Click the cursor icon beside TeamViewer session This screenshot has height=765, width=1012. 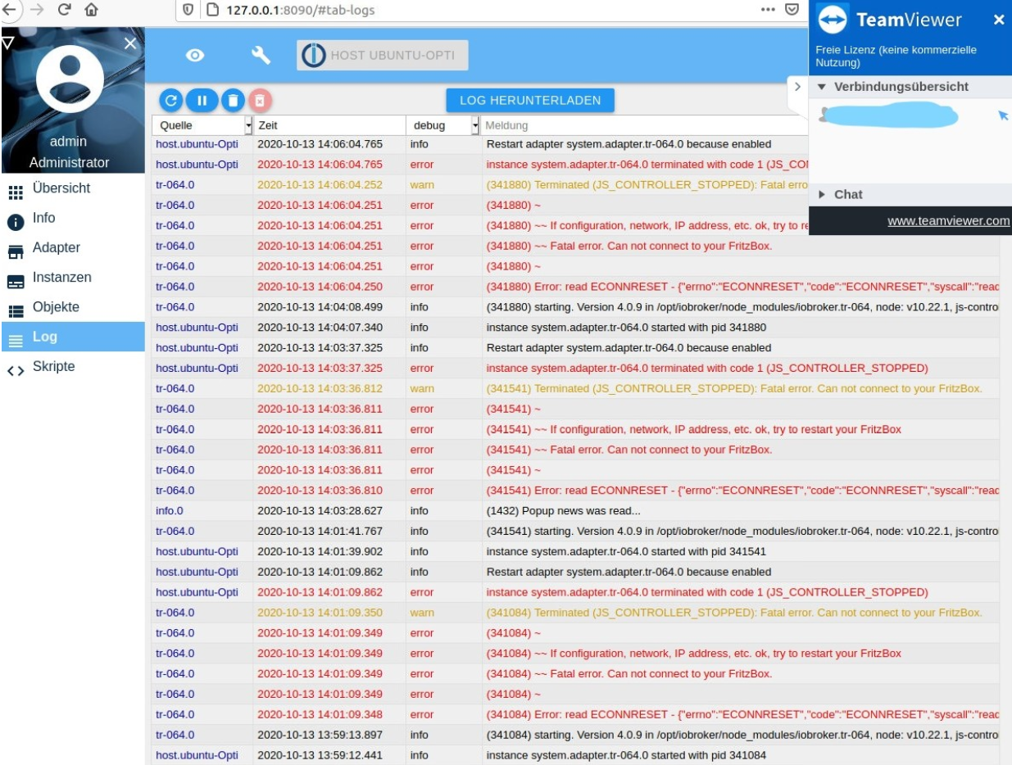point(1002,116)
